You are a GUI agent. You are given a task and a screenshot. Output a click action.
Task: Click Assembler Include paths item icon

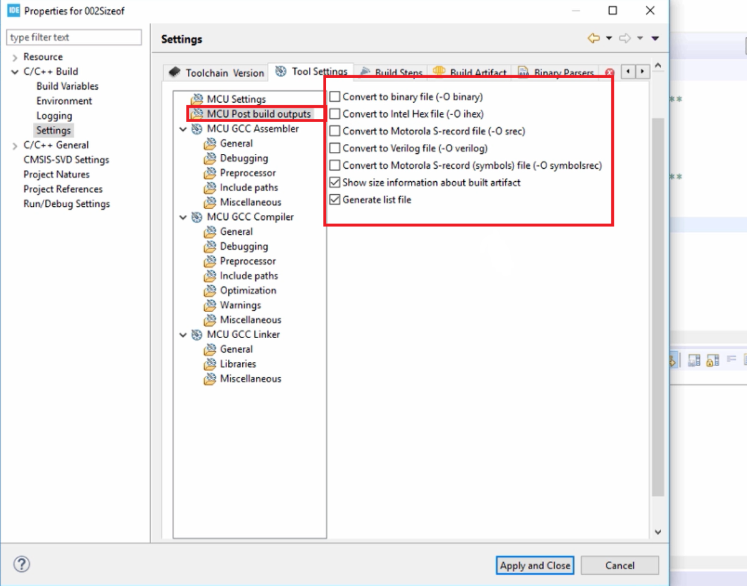pos(210,187)
